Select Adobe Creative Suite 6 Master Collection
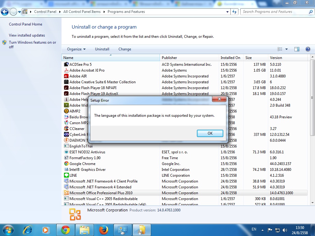Screen dimensions: 315x236 [x=102, y=82]
